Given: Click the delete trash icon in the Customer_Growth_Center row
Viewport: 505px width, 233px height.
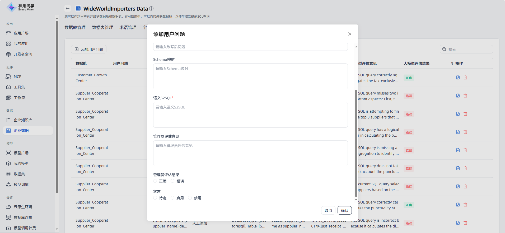Looking at the screenshot, I should coord(465,77).
